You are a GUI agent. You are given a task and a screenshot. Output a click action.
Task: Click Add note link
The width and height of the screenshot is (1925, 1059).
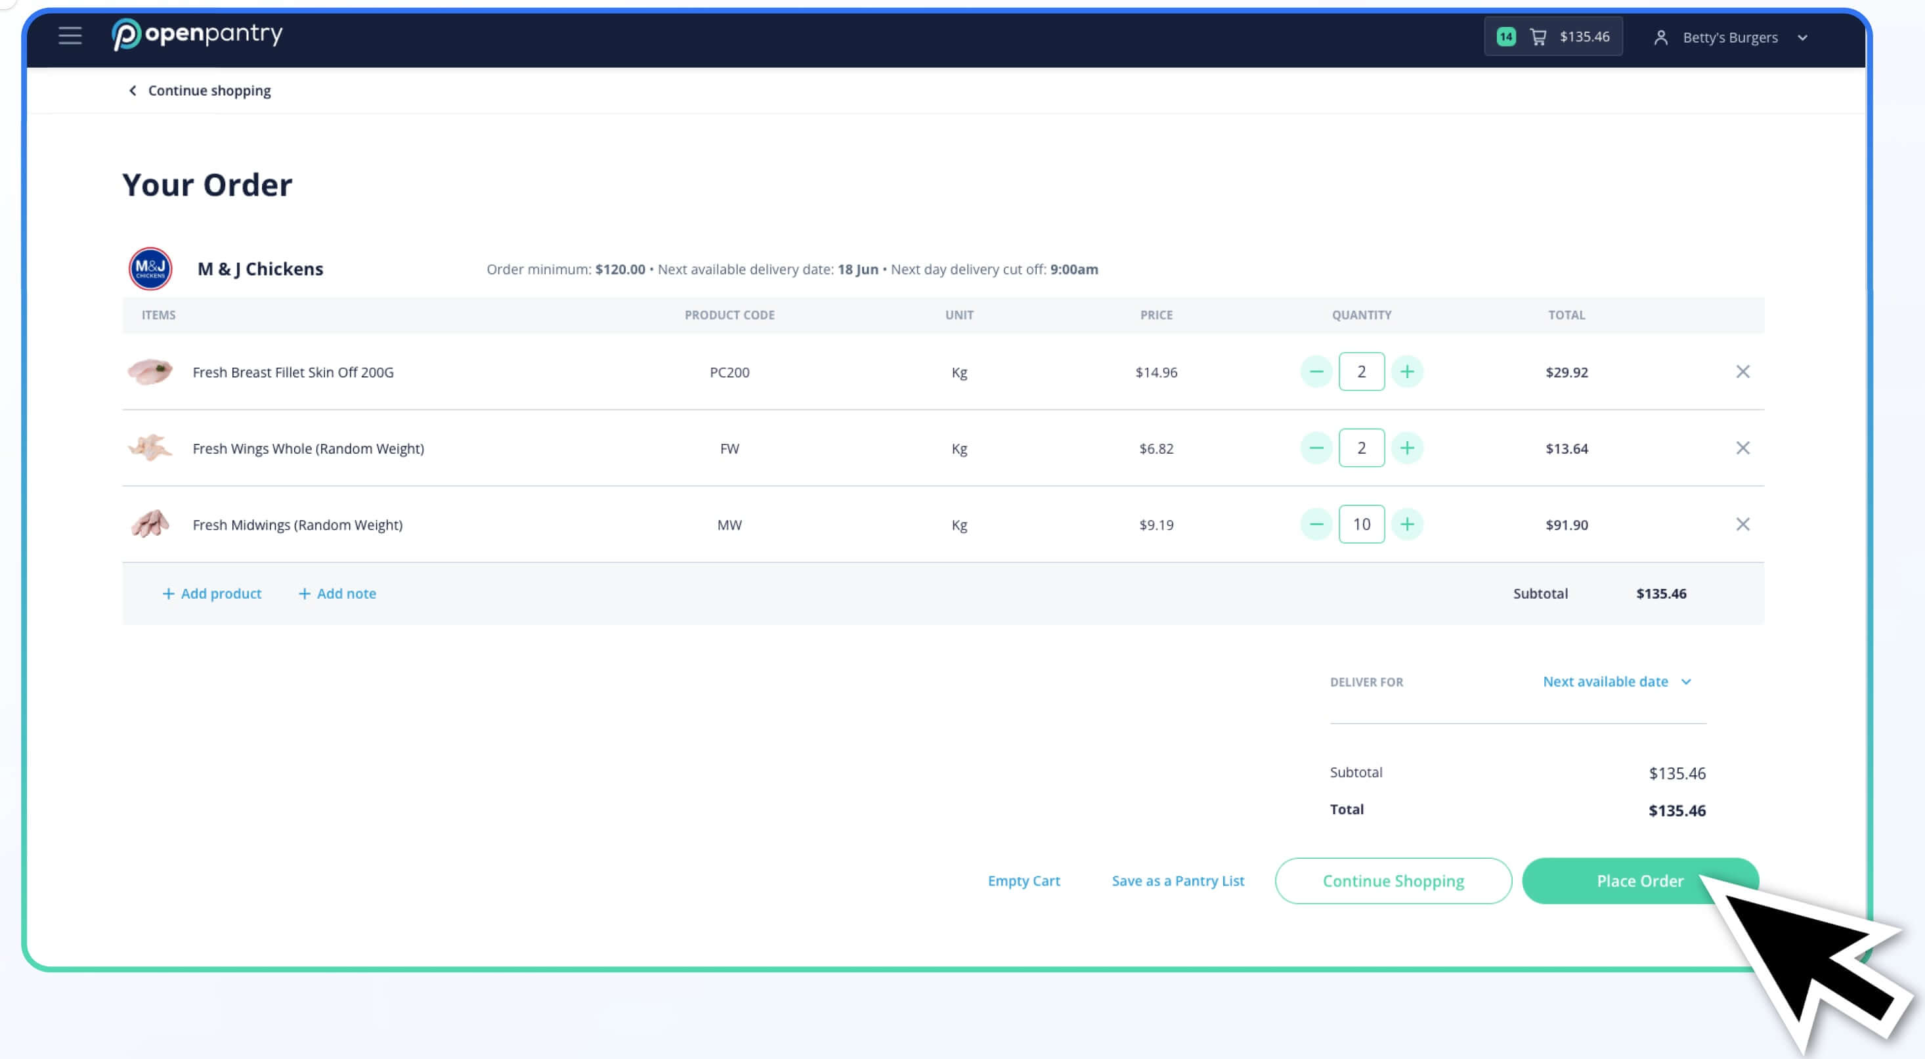(337, 594)
